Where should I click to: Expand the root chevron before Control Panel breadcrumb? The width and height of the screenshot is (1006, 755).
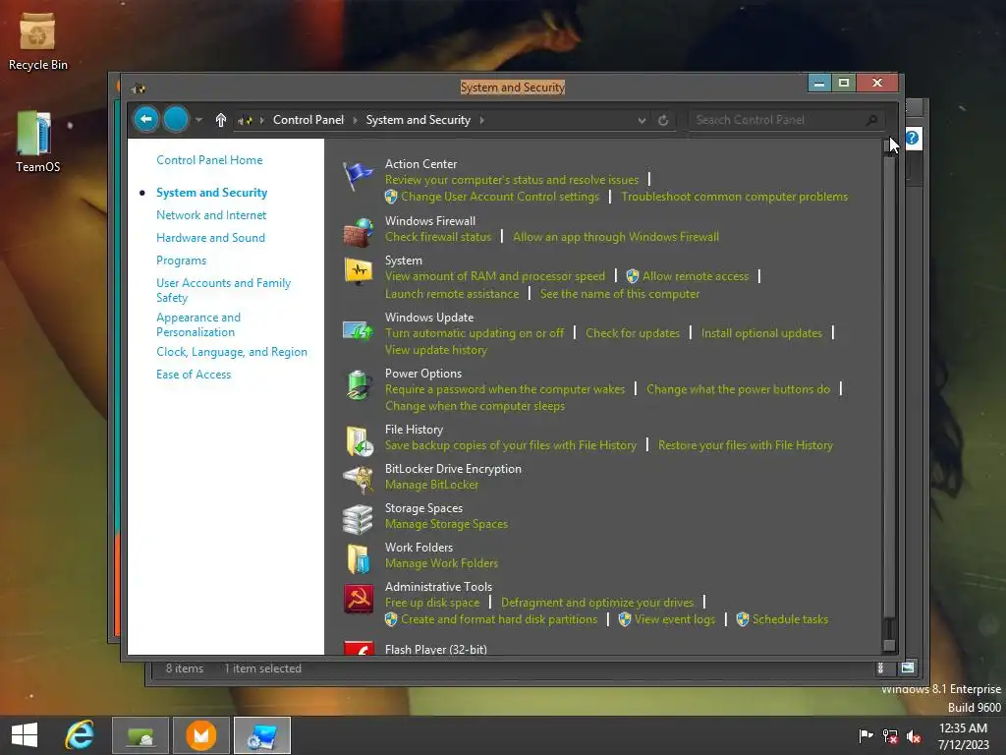pos(261,120)
